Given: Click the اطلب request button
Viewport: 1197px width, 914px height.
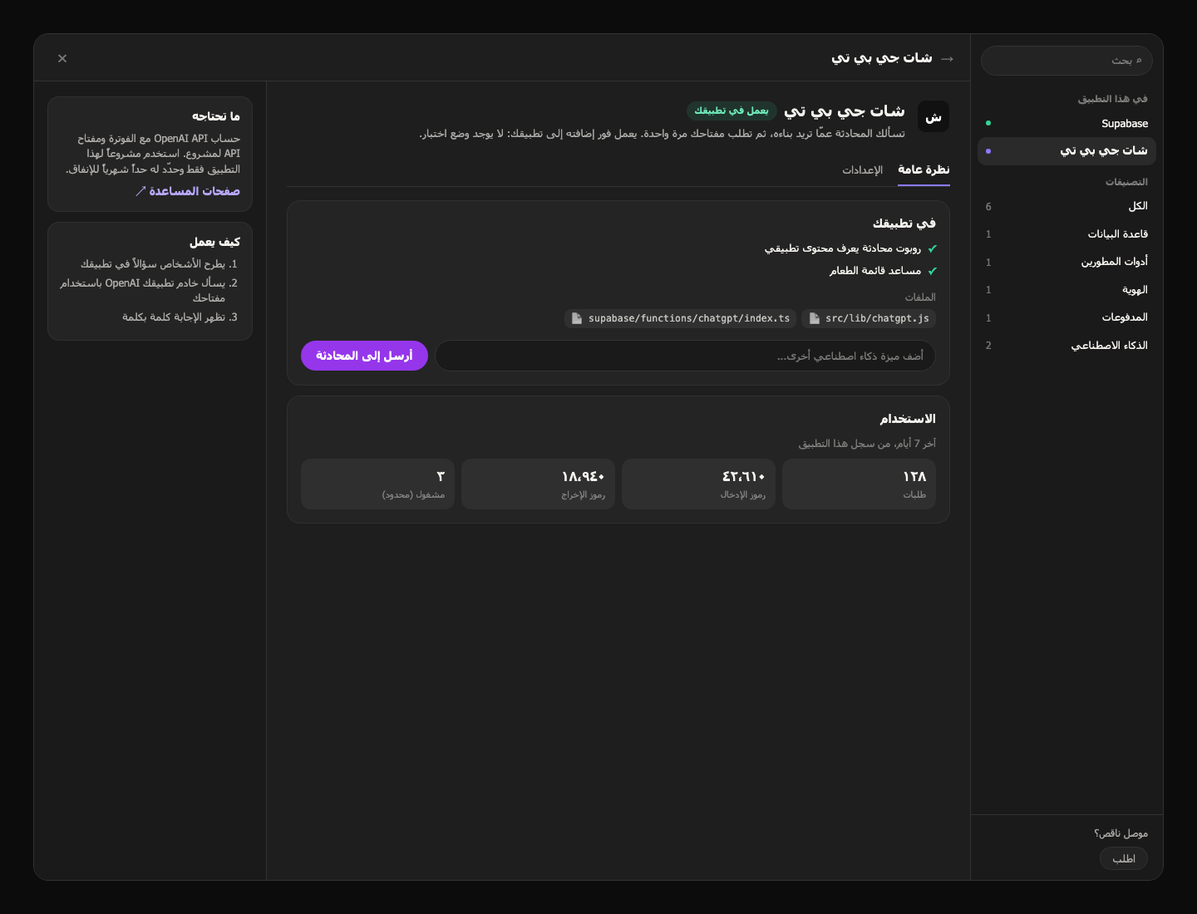Looking at the screenshot, I should pos(1124,858).
